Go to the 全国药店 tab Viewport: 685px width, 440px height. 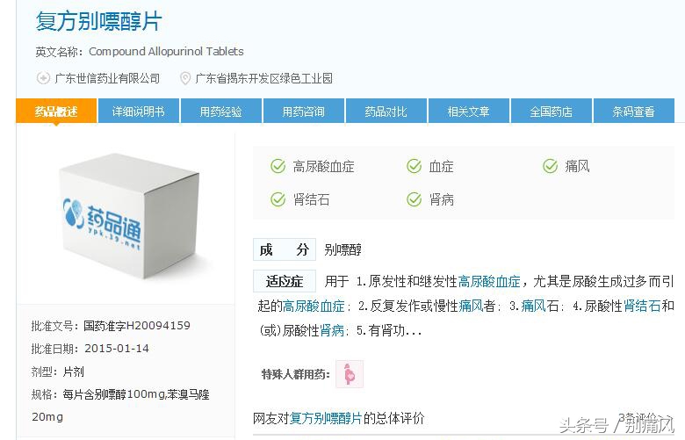tap(552, 111)
